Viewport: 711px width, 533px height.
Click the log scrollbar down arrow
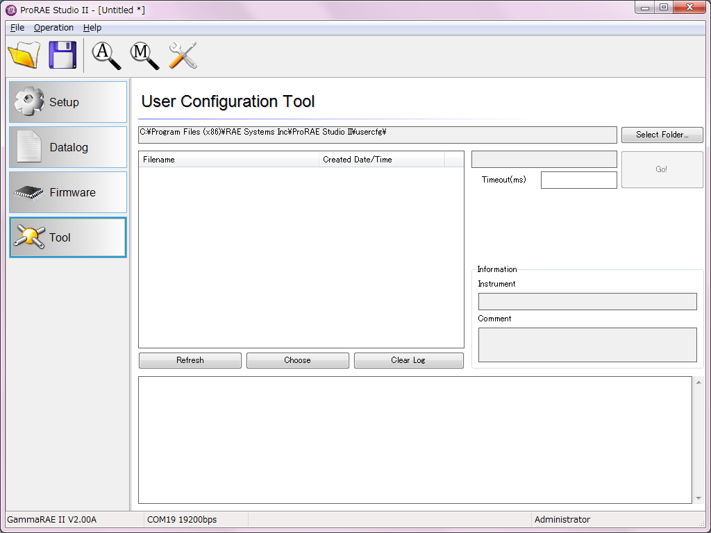(x=699, y=498)
